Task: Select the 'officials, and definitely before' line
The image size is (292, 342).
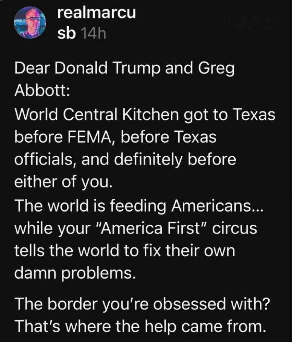Action: click(125, 159)
